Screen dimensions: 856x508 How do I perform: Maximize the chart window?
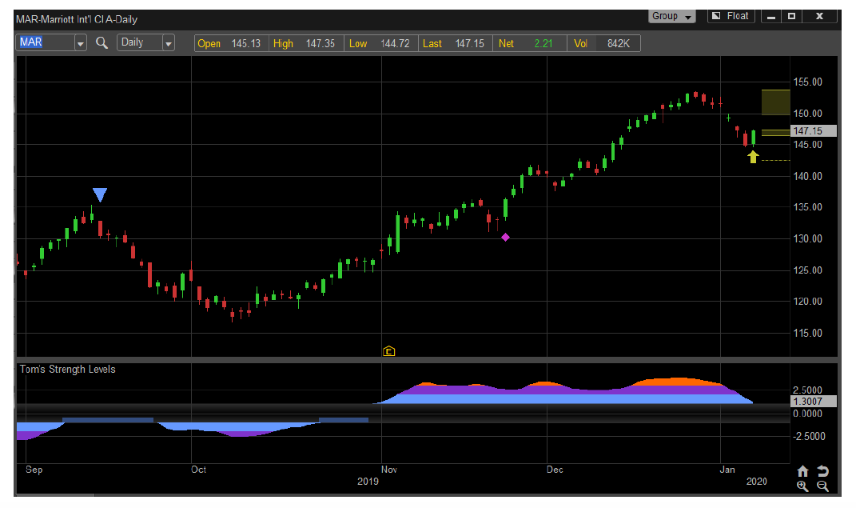coord(791,16)
